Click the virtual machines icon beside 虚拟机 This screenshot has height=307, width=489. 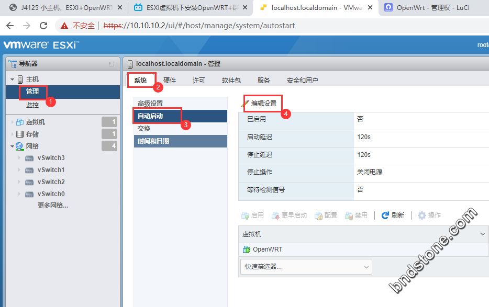[x=20, y=122]
